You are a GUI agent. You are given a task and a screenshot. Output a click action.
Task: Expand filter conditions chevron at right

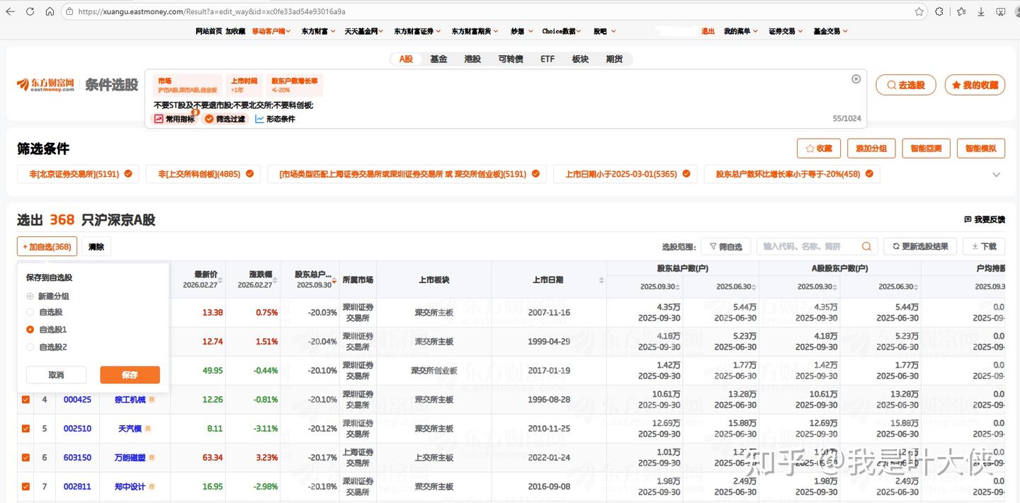click(997, 174)
